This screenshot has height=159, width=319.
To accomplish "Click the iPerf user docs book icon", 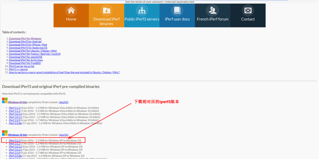I will [x=177, y=10].
